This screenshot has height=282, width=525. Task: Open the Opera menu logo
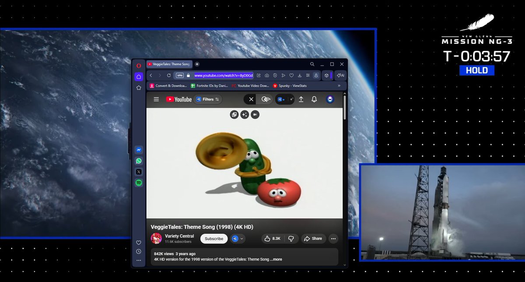139,65
